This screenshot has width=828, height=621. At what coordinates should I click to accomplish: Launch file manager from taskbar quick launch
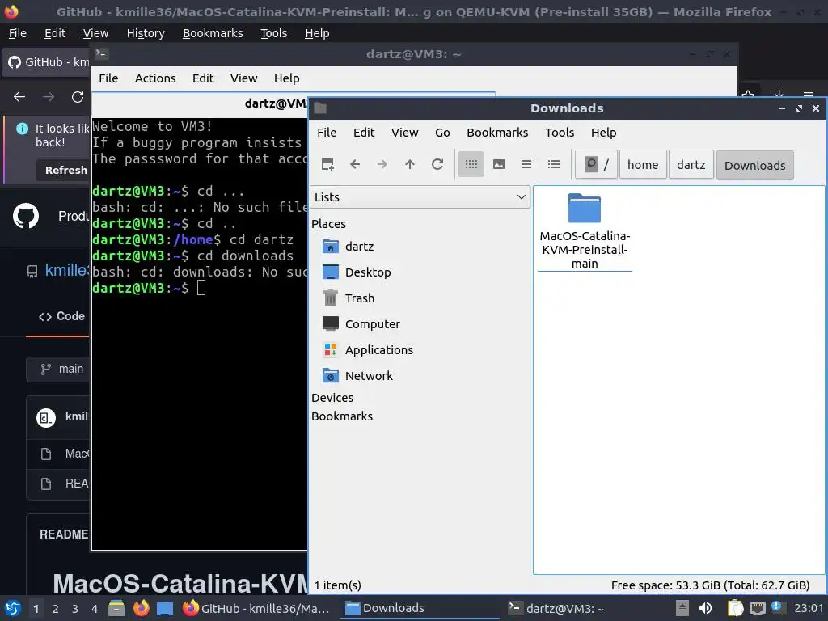pyautogui.click(x=116, y=608)
